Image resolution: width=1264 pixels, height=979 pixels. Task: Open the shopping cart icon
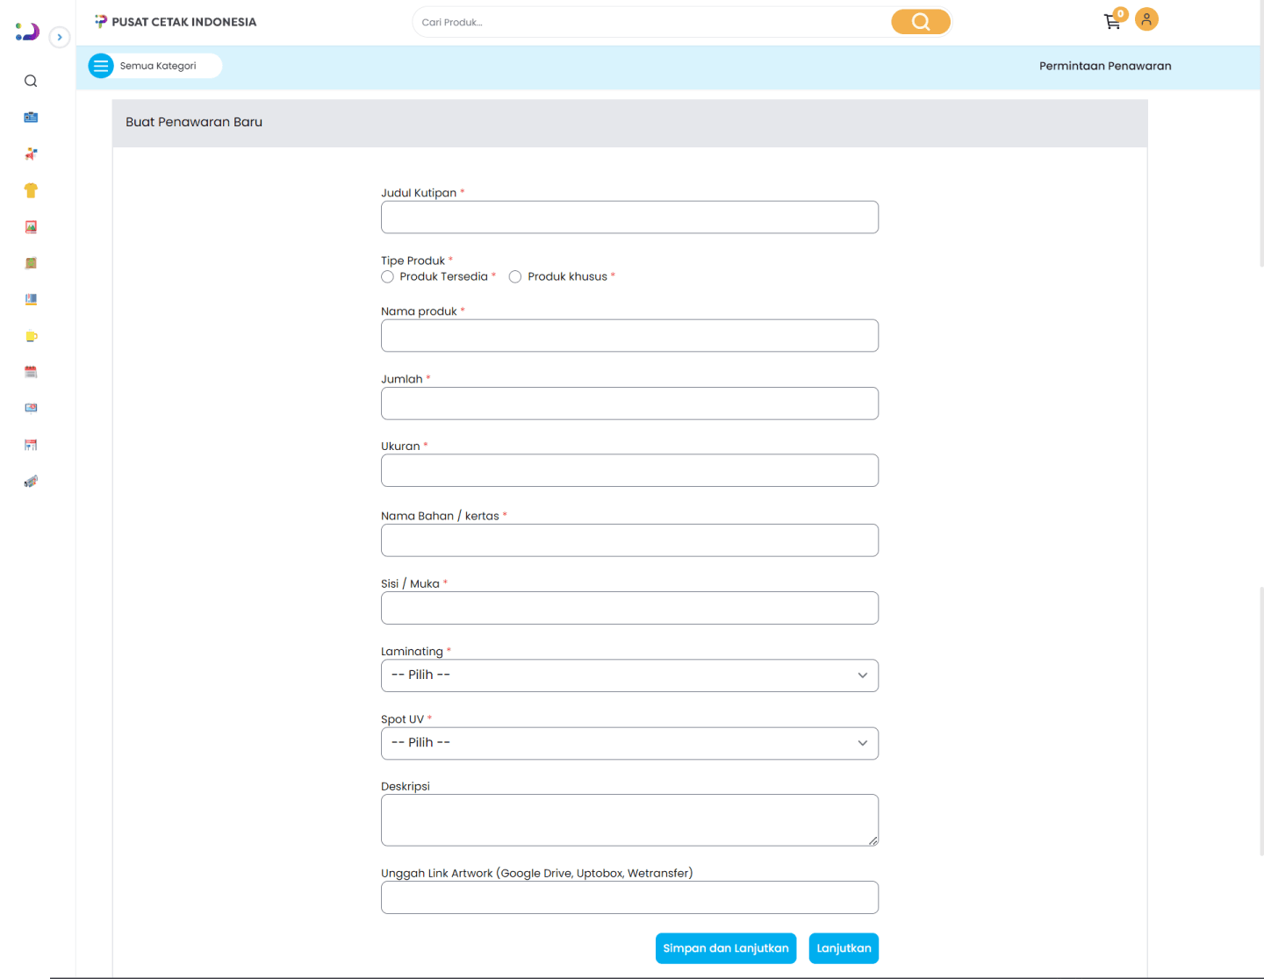1112,22
